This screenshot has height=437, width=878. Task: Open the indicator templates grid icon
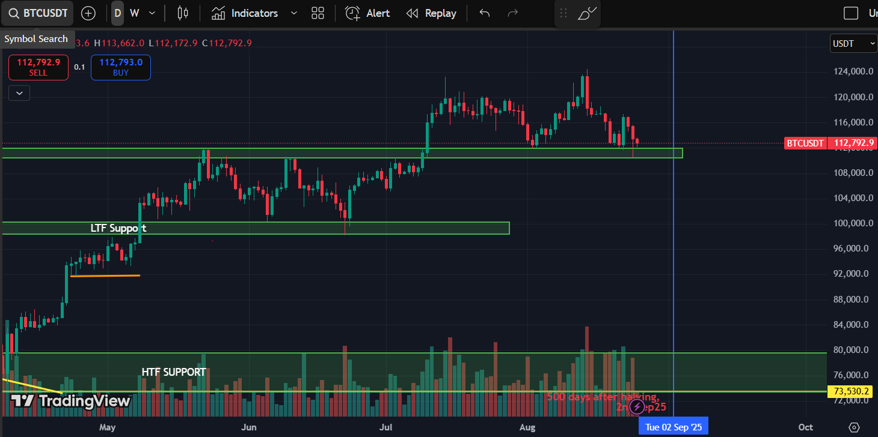coord(318,13)
